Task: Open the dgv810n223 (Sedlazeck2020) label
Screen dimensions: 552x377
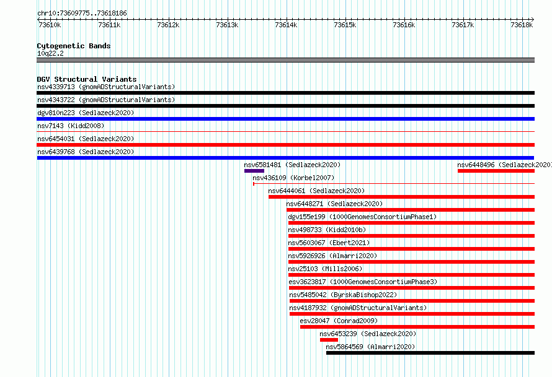Action: point(86,113)
